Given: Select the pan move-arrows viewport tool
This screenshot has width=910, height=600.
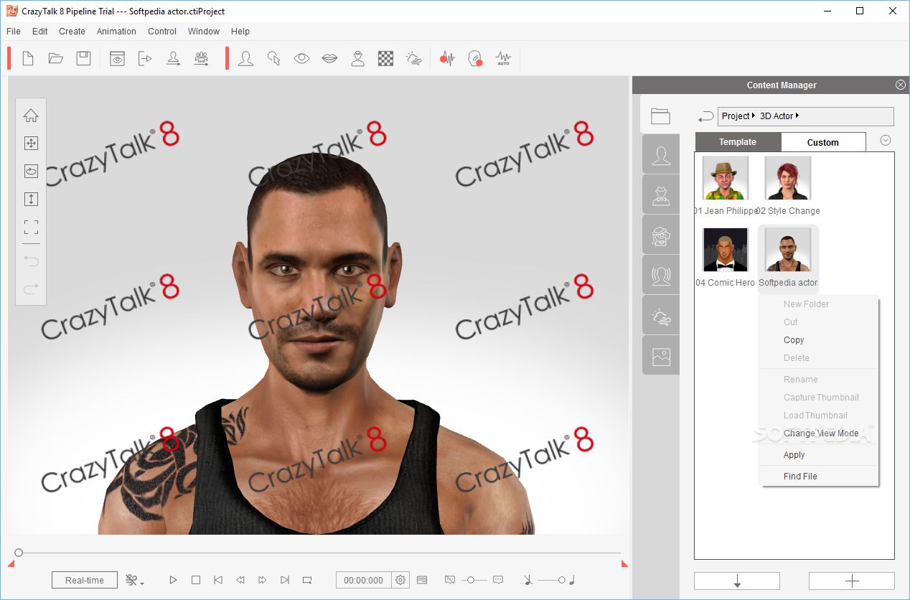Looking at the screenshot, I should 31,144.
